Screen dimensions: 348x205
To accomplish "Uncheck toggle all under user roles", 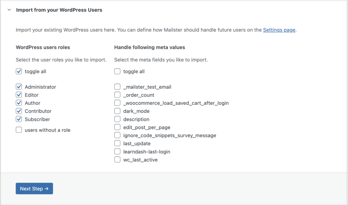I will [19, 71].
